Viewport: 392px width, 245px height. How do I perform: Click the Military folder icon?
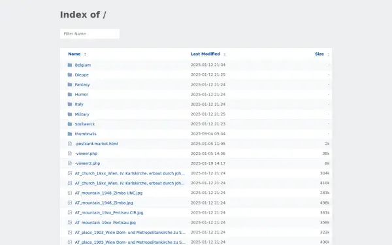pyautogui.click(x=70, y=114)
